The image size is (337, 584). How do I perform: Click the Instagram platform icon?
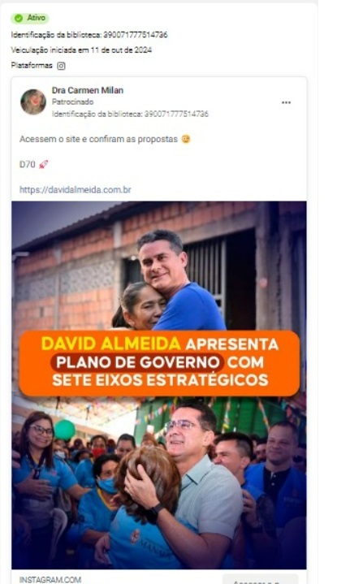[x=61, y=66]
